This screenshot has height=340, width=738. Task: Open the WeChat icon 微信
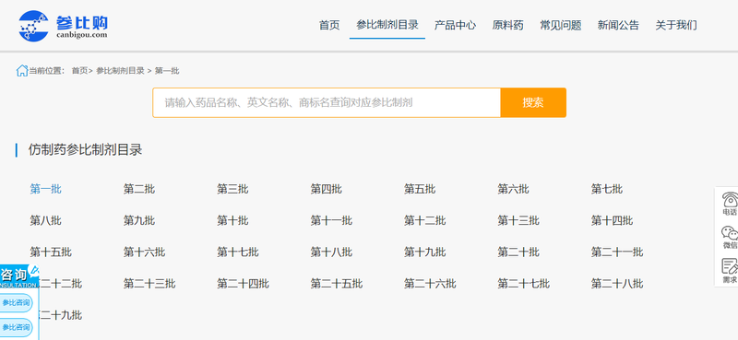(730, 238)
